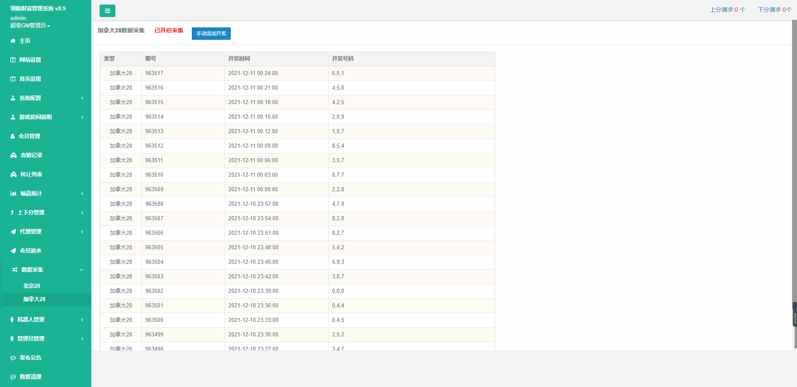The width and height of the screenshot is (797, 387).
Task: Open the 上分请求 link in header
Action: [x=728, y=10]
